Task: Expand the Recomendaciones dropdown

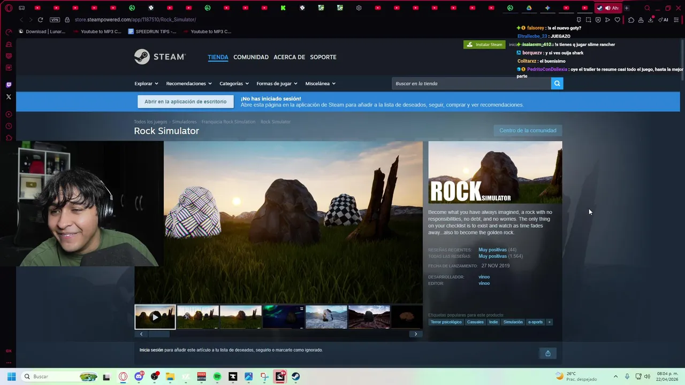Action: point(189,83)
